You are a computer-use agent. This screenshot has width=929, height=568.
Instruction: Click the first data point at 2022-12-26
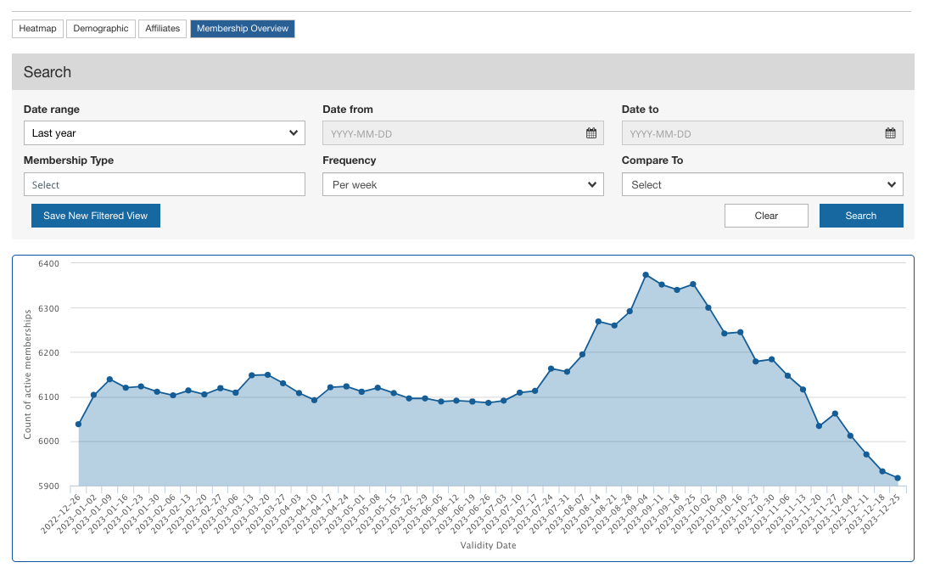(x=78, y=425)
